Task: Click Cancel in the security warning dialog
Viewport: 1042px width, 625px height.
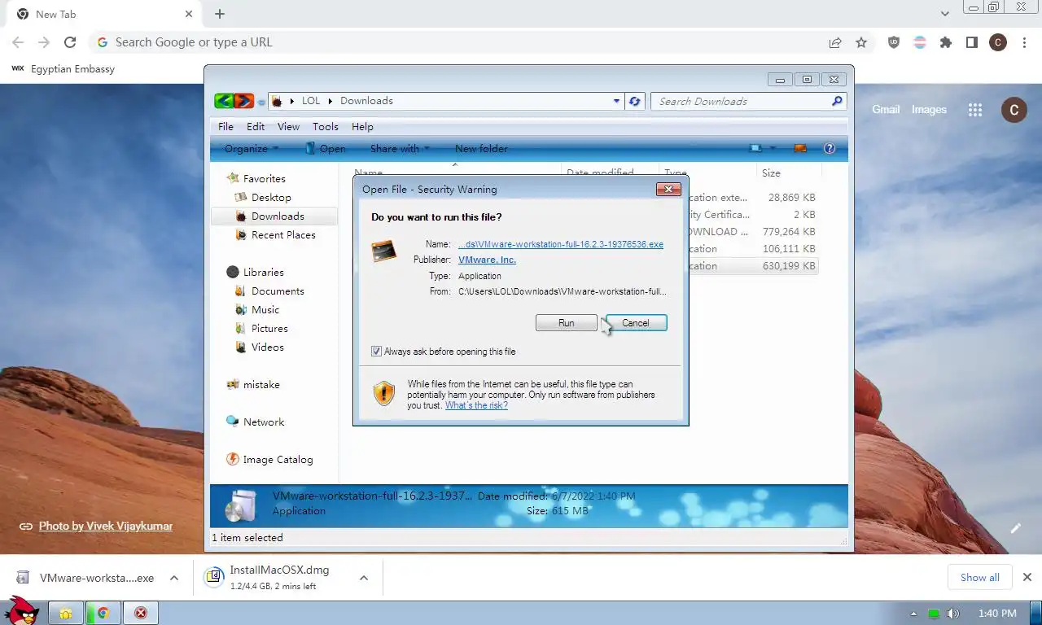Action: 636,323
